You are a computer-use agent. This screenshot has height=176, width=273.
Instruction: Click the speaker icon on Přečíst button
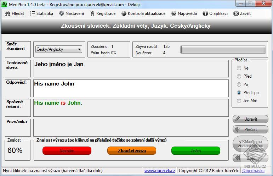pyautogui.click(x=237, y=129)
